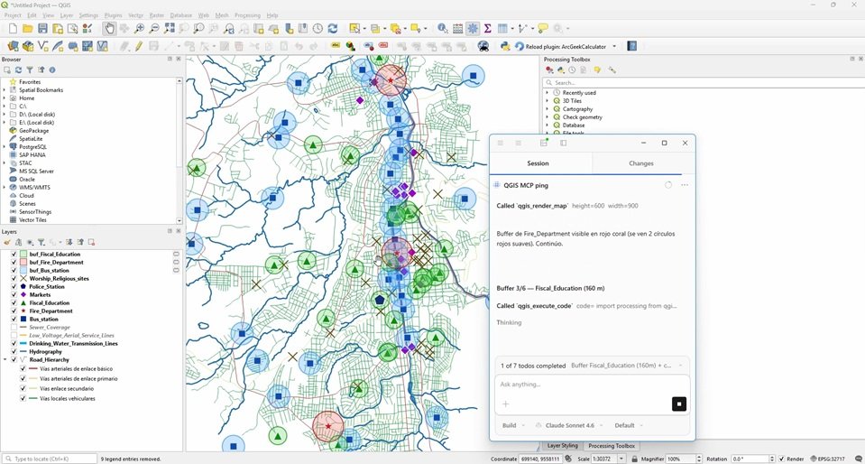Screen dimensions: 865x464
Task: Click the buf_Fiscal_Education green color swatch
Action: coord(23,254)
